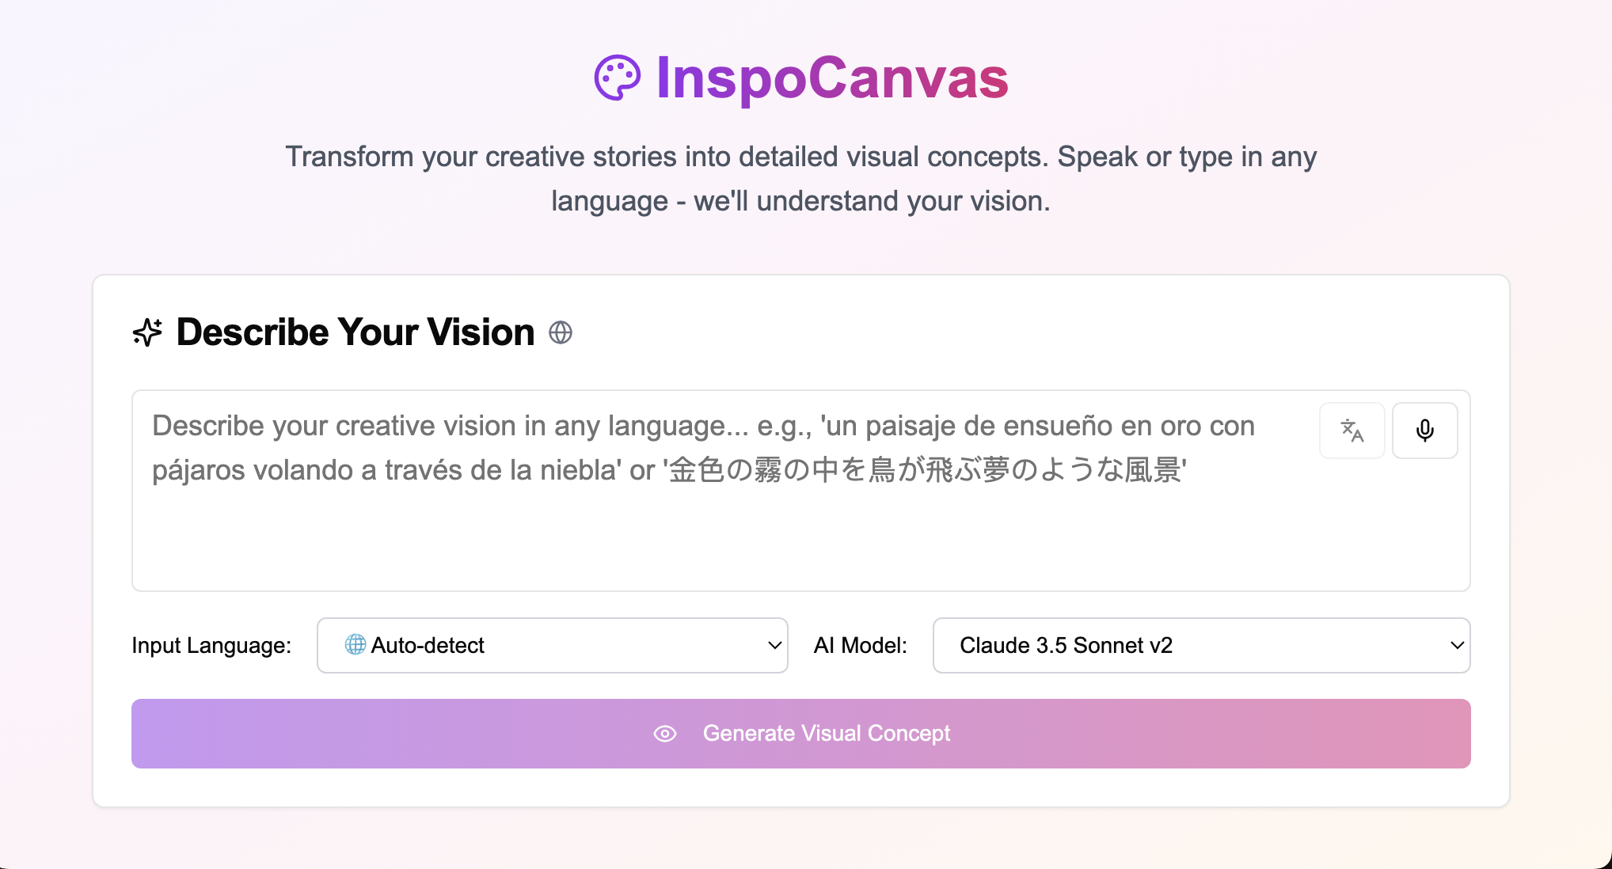
Task: Click the sparkle icon beside Describe Your Vision
Action: [147, 332]
